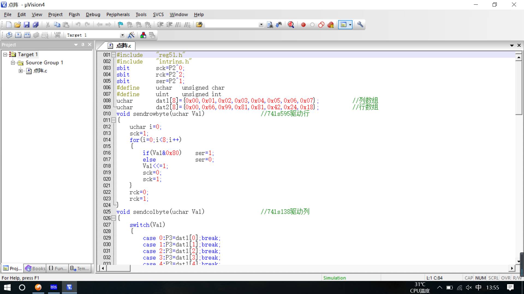Switch to the Functions tab
The image size is (524, 294).
click(x=57, y=268)
